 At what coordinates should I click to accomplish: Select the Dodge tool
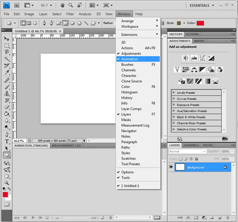point(7,127)
